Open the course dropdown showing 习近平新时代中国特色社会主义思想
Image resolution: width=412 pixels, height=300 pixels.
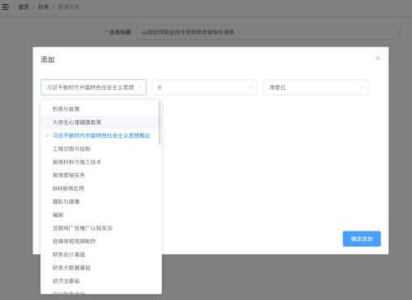[94, 87]
